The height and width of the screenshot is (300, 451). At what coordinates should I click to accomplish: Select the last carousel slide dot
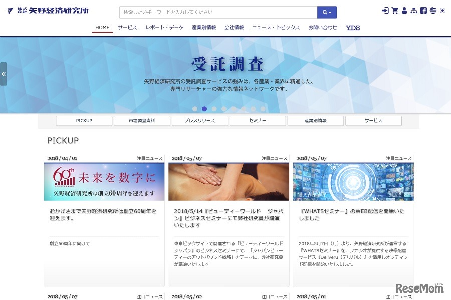coord(263,109)
